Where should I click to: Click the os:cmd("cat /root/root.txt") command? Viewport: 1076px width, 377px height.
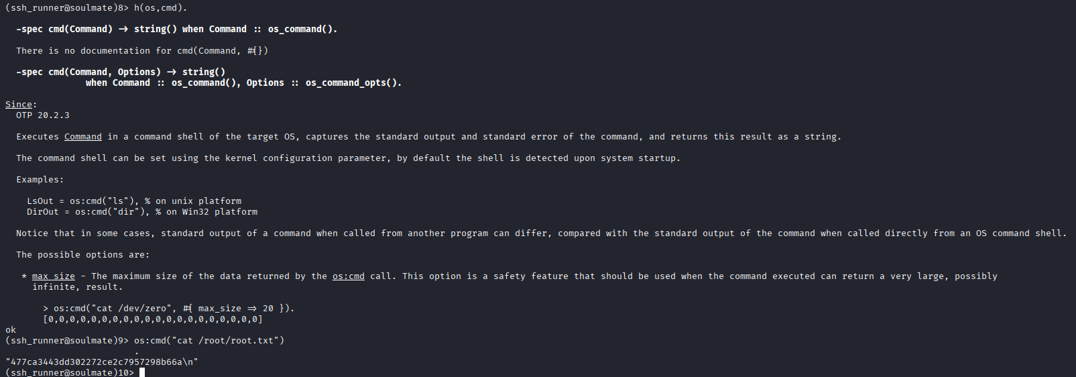coord(209,341)
